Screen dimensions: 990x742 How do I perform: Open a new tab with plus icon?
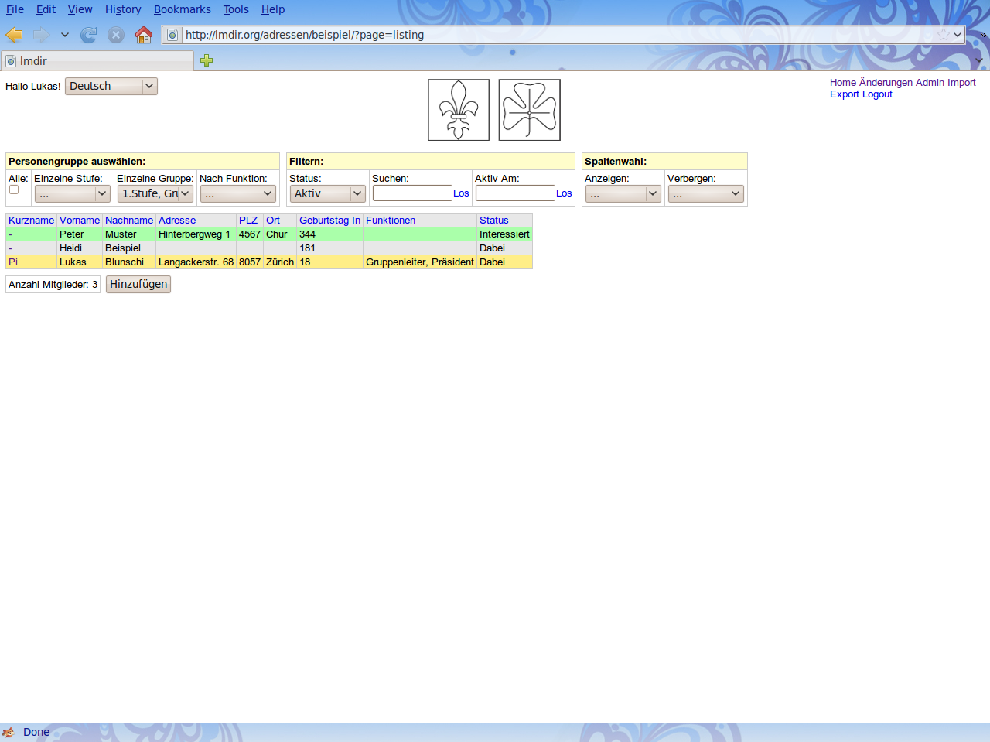click(x=207, y=60)
